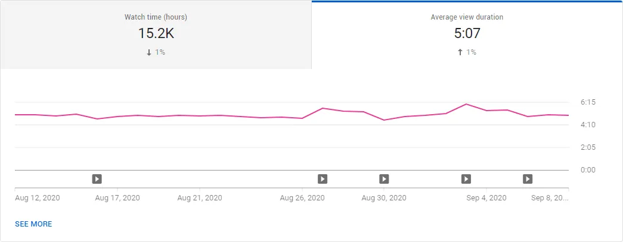The height and width of the screenshot is (242, 623).
Task: Open the video marker above Aug 30, 2020
Action: click(384, 179)
